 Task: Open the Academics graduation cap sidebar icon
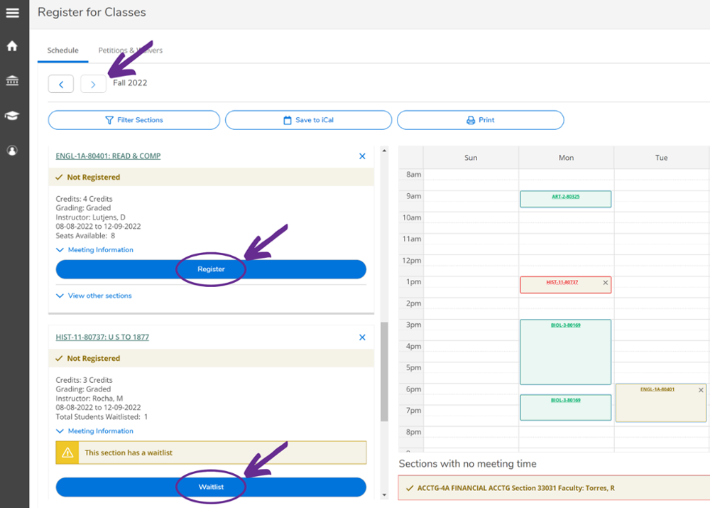[x=12, y=116]
